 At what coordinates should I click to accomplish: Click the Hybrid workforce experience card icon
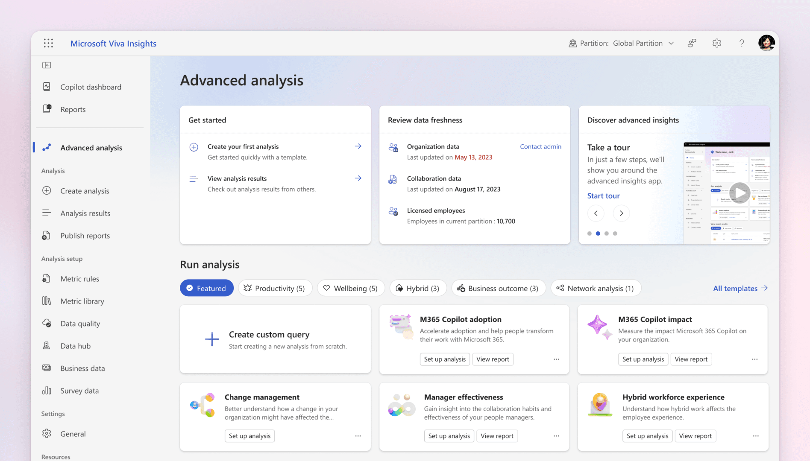(600, 405)
